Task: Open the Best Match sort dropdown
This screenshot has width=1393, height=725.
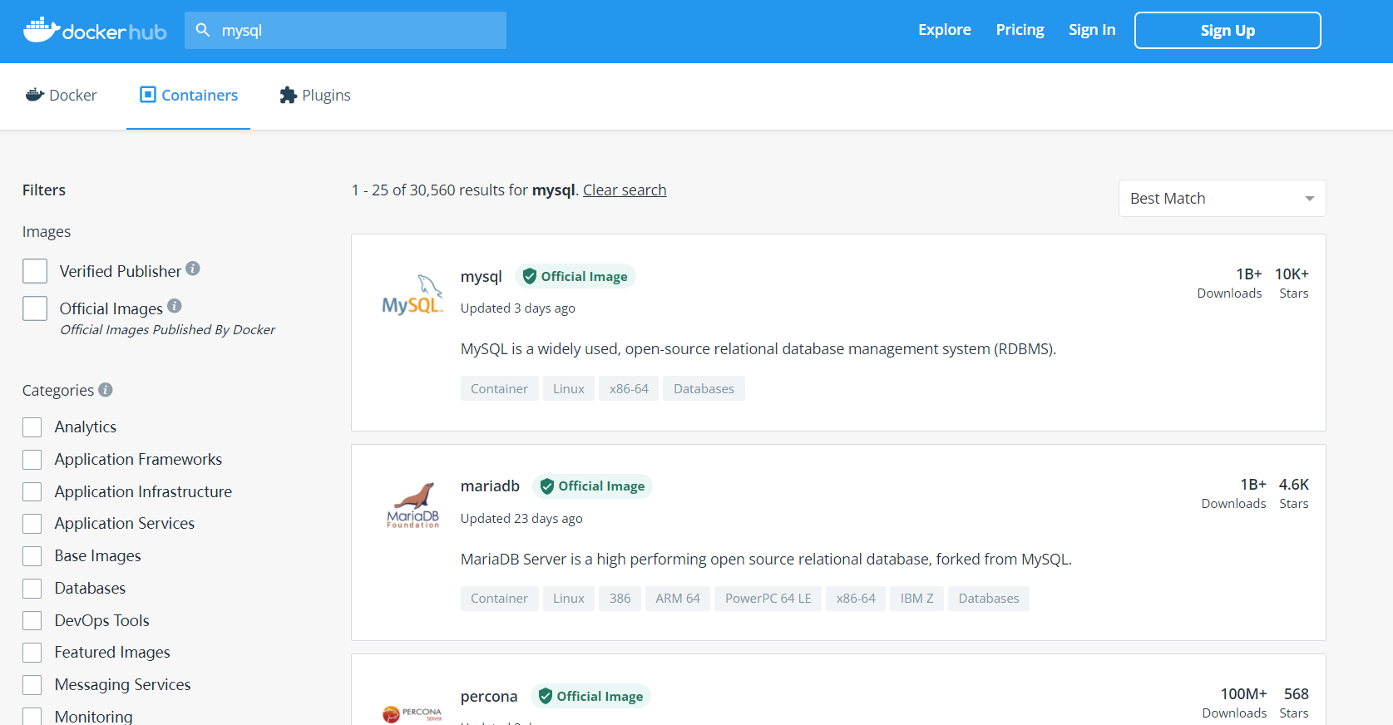Action: 1222,198
